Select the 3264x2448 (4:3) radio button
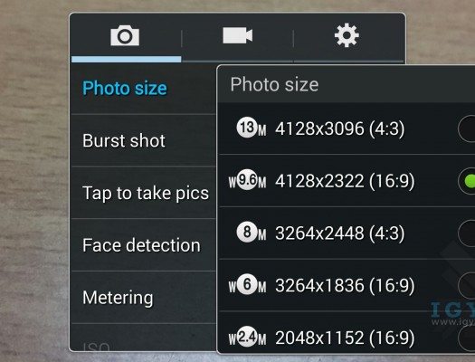Image resolution: width=475 pixels, height=362 pixels. pyautogui.click(x=467, y=233)
